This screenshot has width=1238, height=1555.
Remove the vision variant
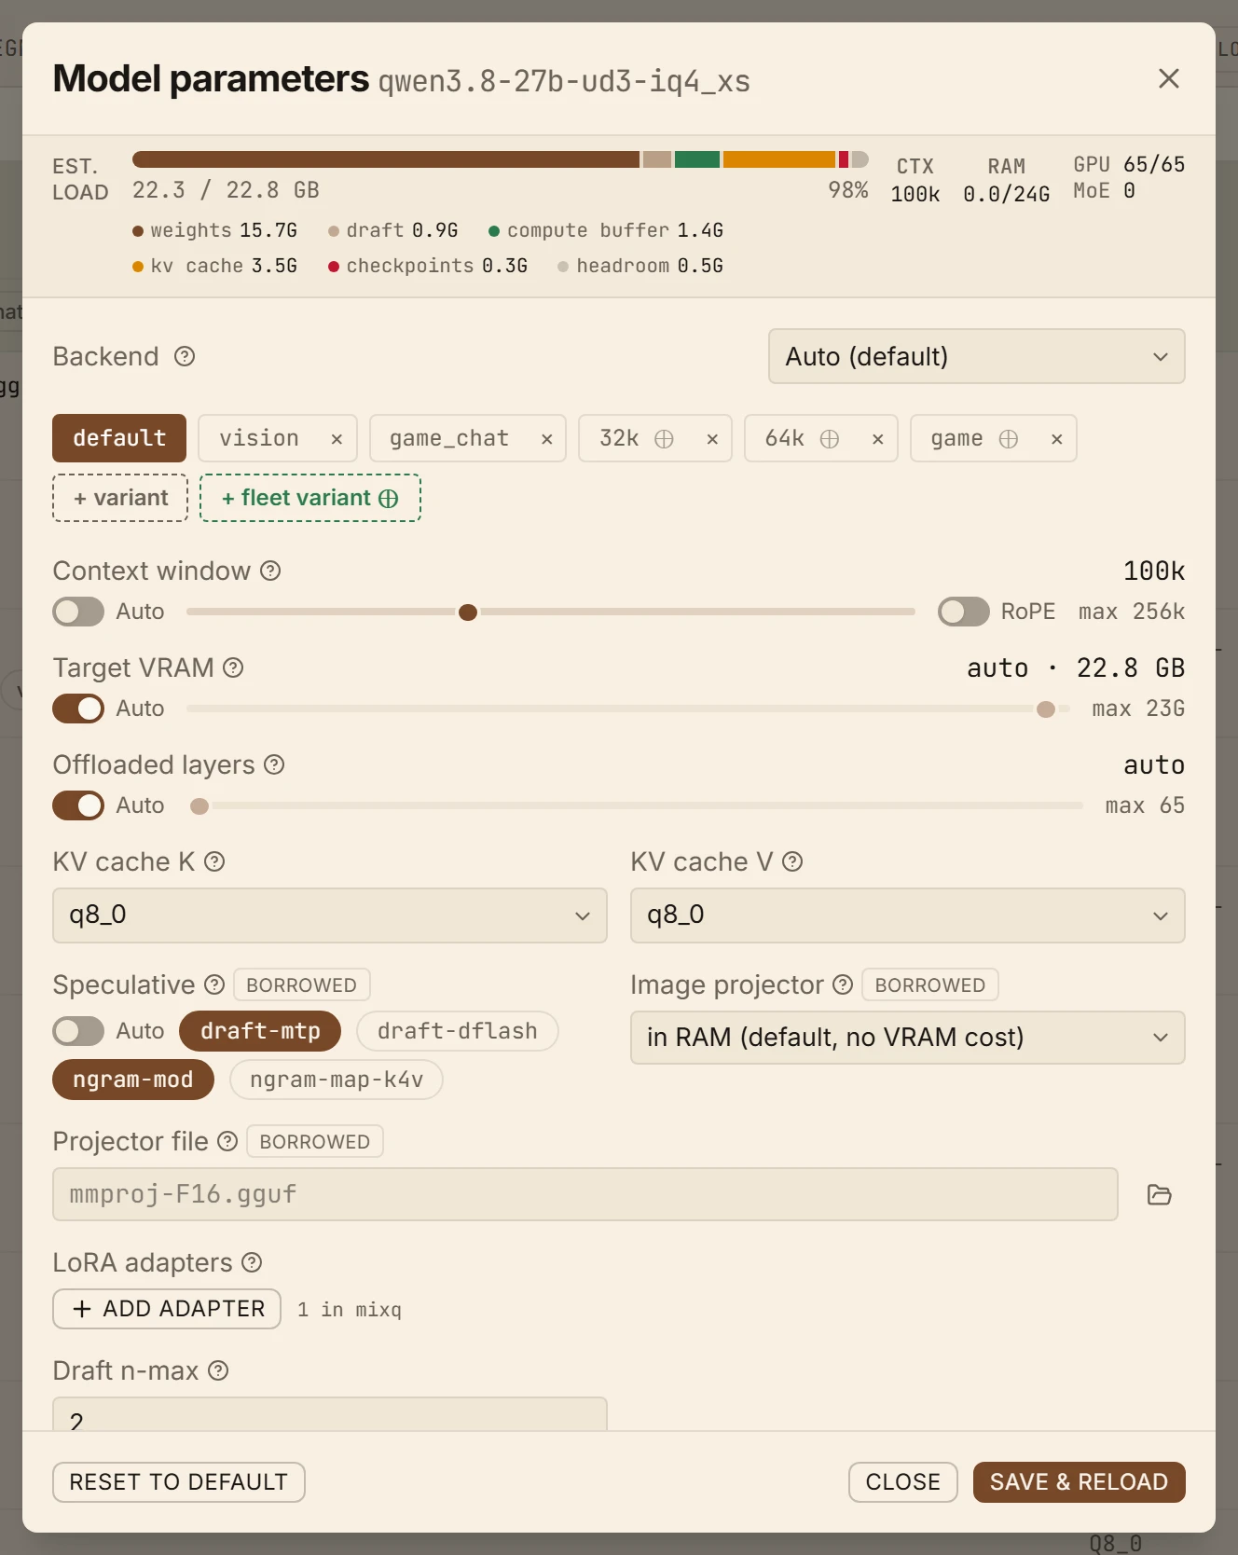click(x=337, y=439)
